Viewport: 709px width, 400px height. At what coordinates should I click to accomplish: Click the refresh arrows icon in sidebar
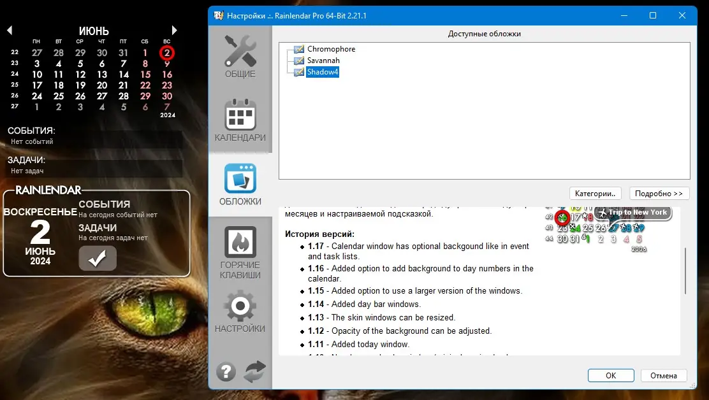tap(255, 371)
